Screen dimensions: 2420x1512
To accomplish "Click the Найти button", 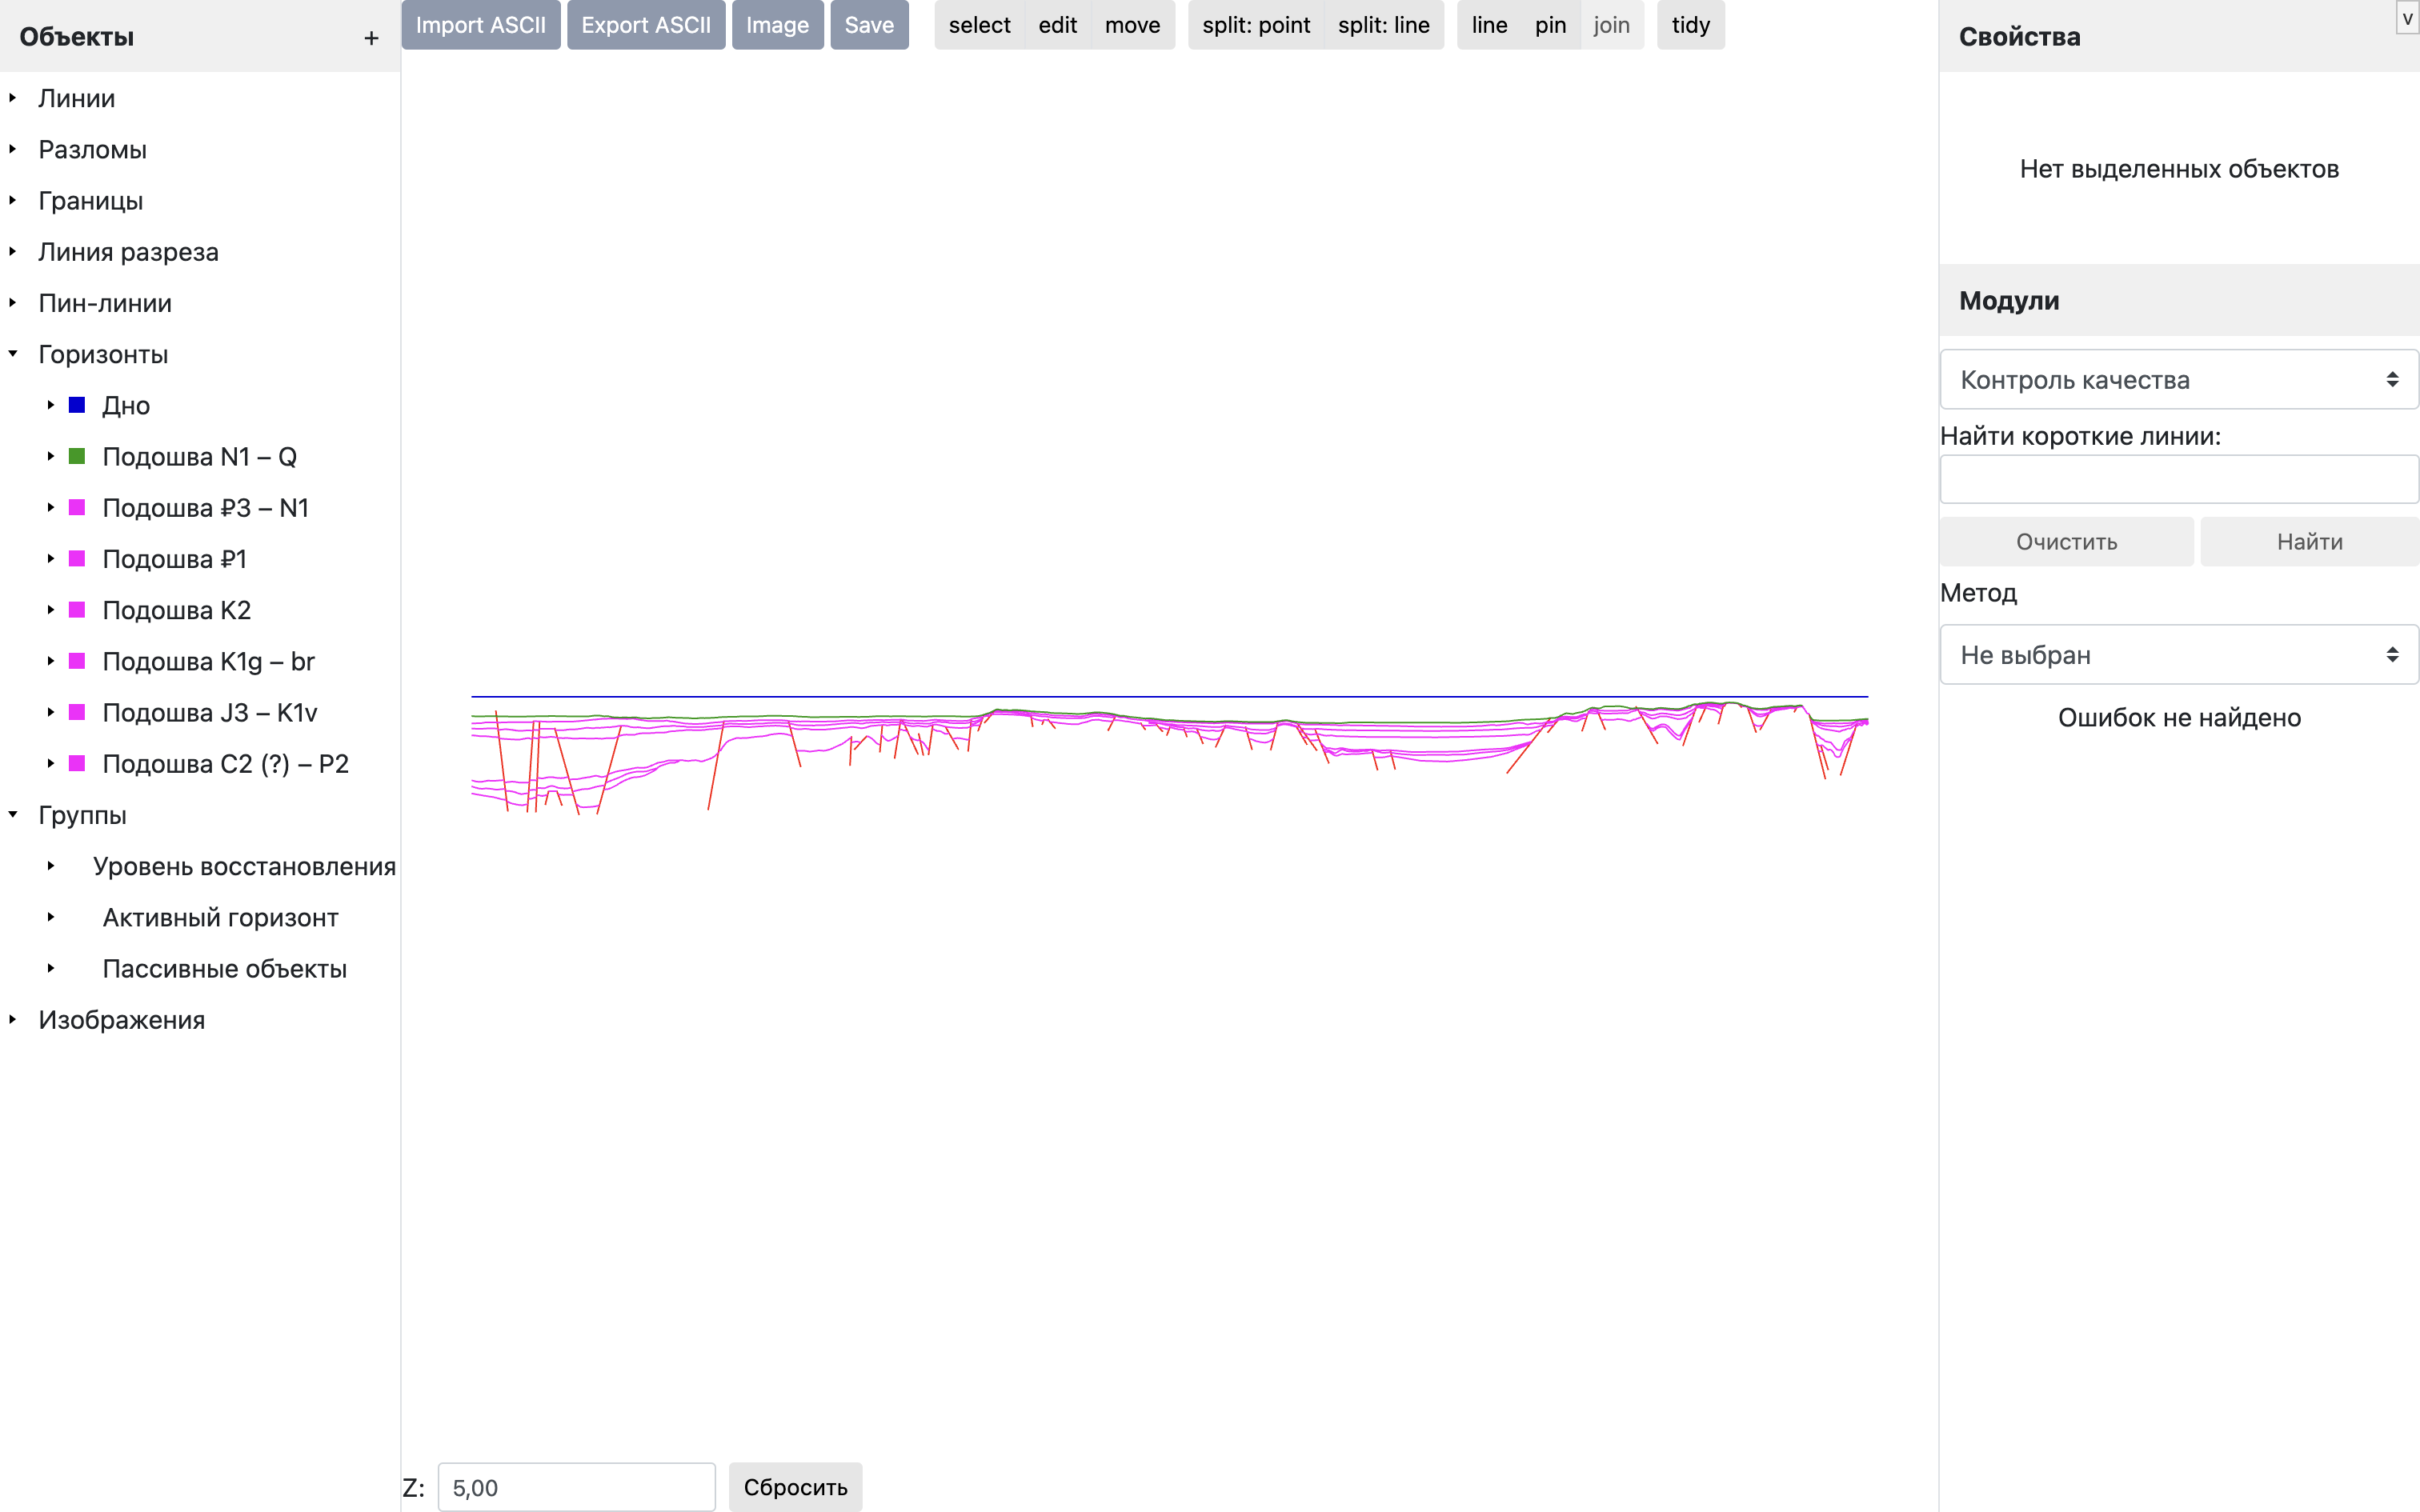I will tap(2309, 542).
